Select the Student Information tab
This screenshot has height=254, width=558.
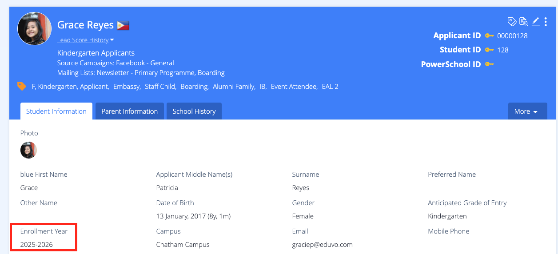(56, 111)
